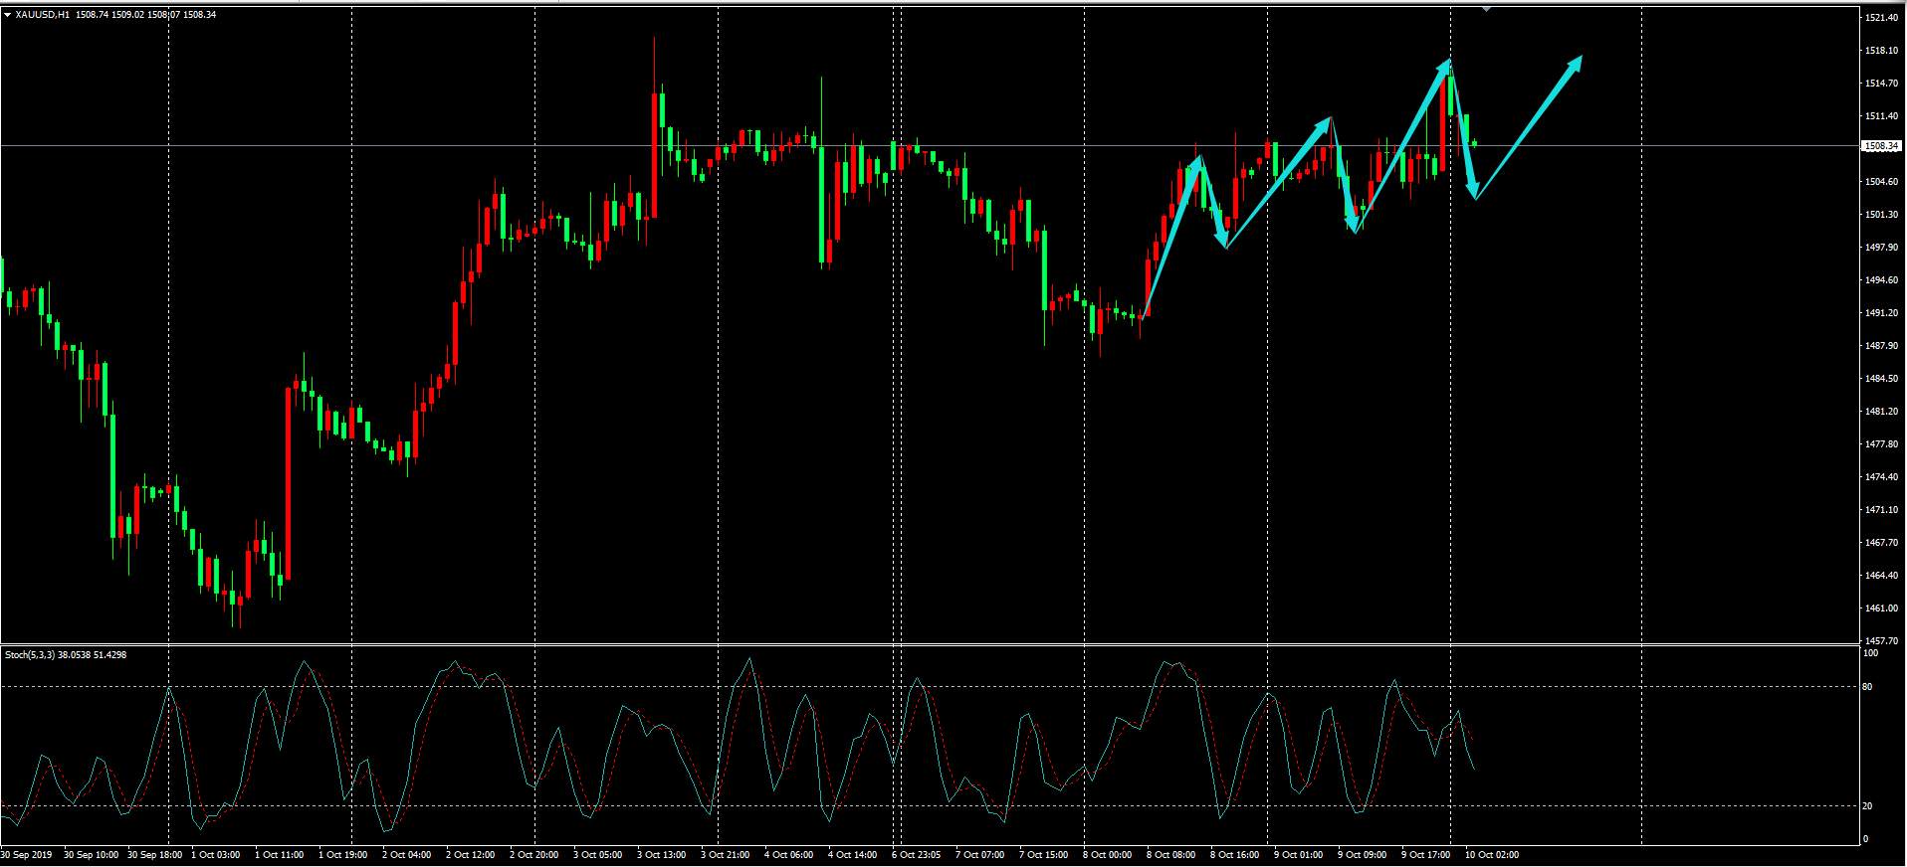
Task: Click time axis label 2 Oct 20:00
Action: pyautogui.click(x=534, y=855)
